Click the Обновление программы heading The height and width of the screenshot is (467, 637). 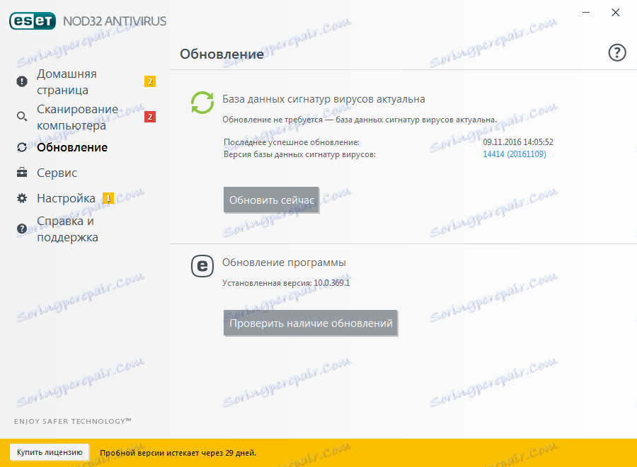[x=284, y=263]
